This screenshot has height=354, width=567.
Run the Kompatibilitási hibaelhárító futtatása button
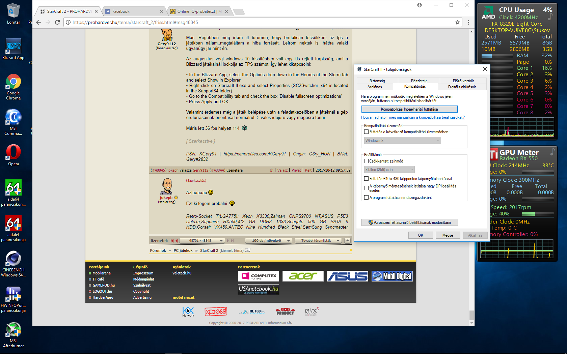[409, 109]
